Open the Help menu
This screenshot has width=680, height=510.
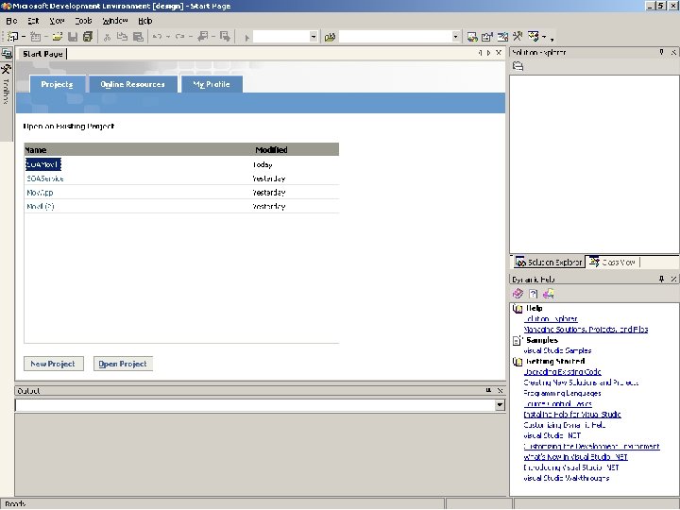coord(145,21)
